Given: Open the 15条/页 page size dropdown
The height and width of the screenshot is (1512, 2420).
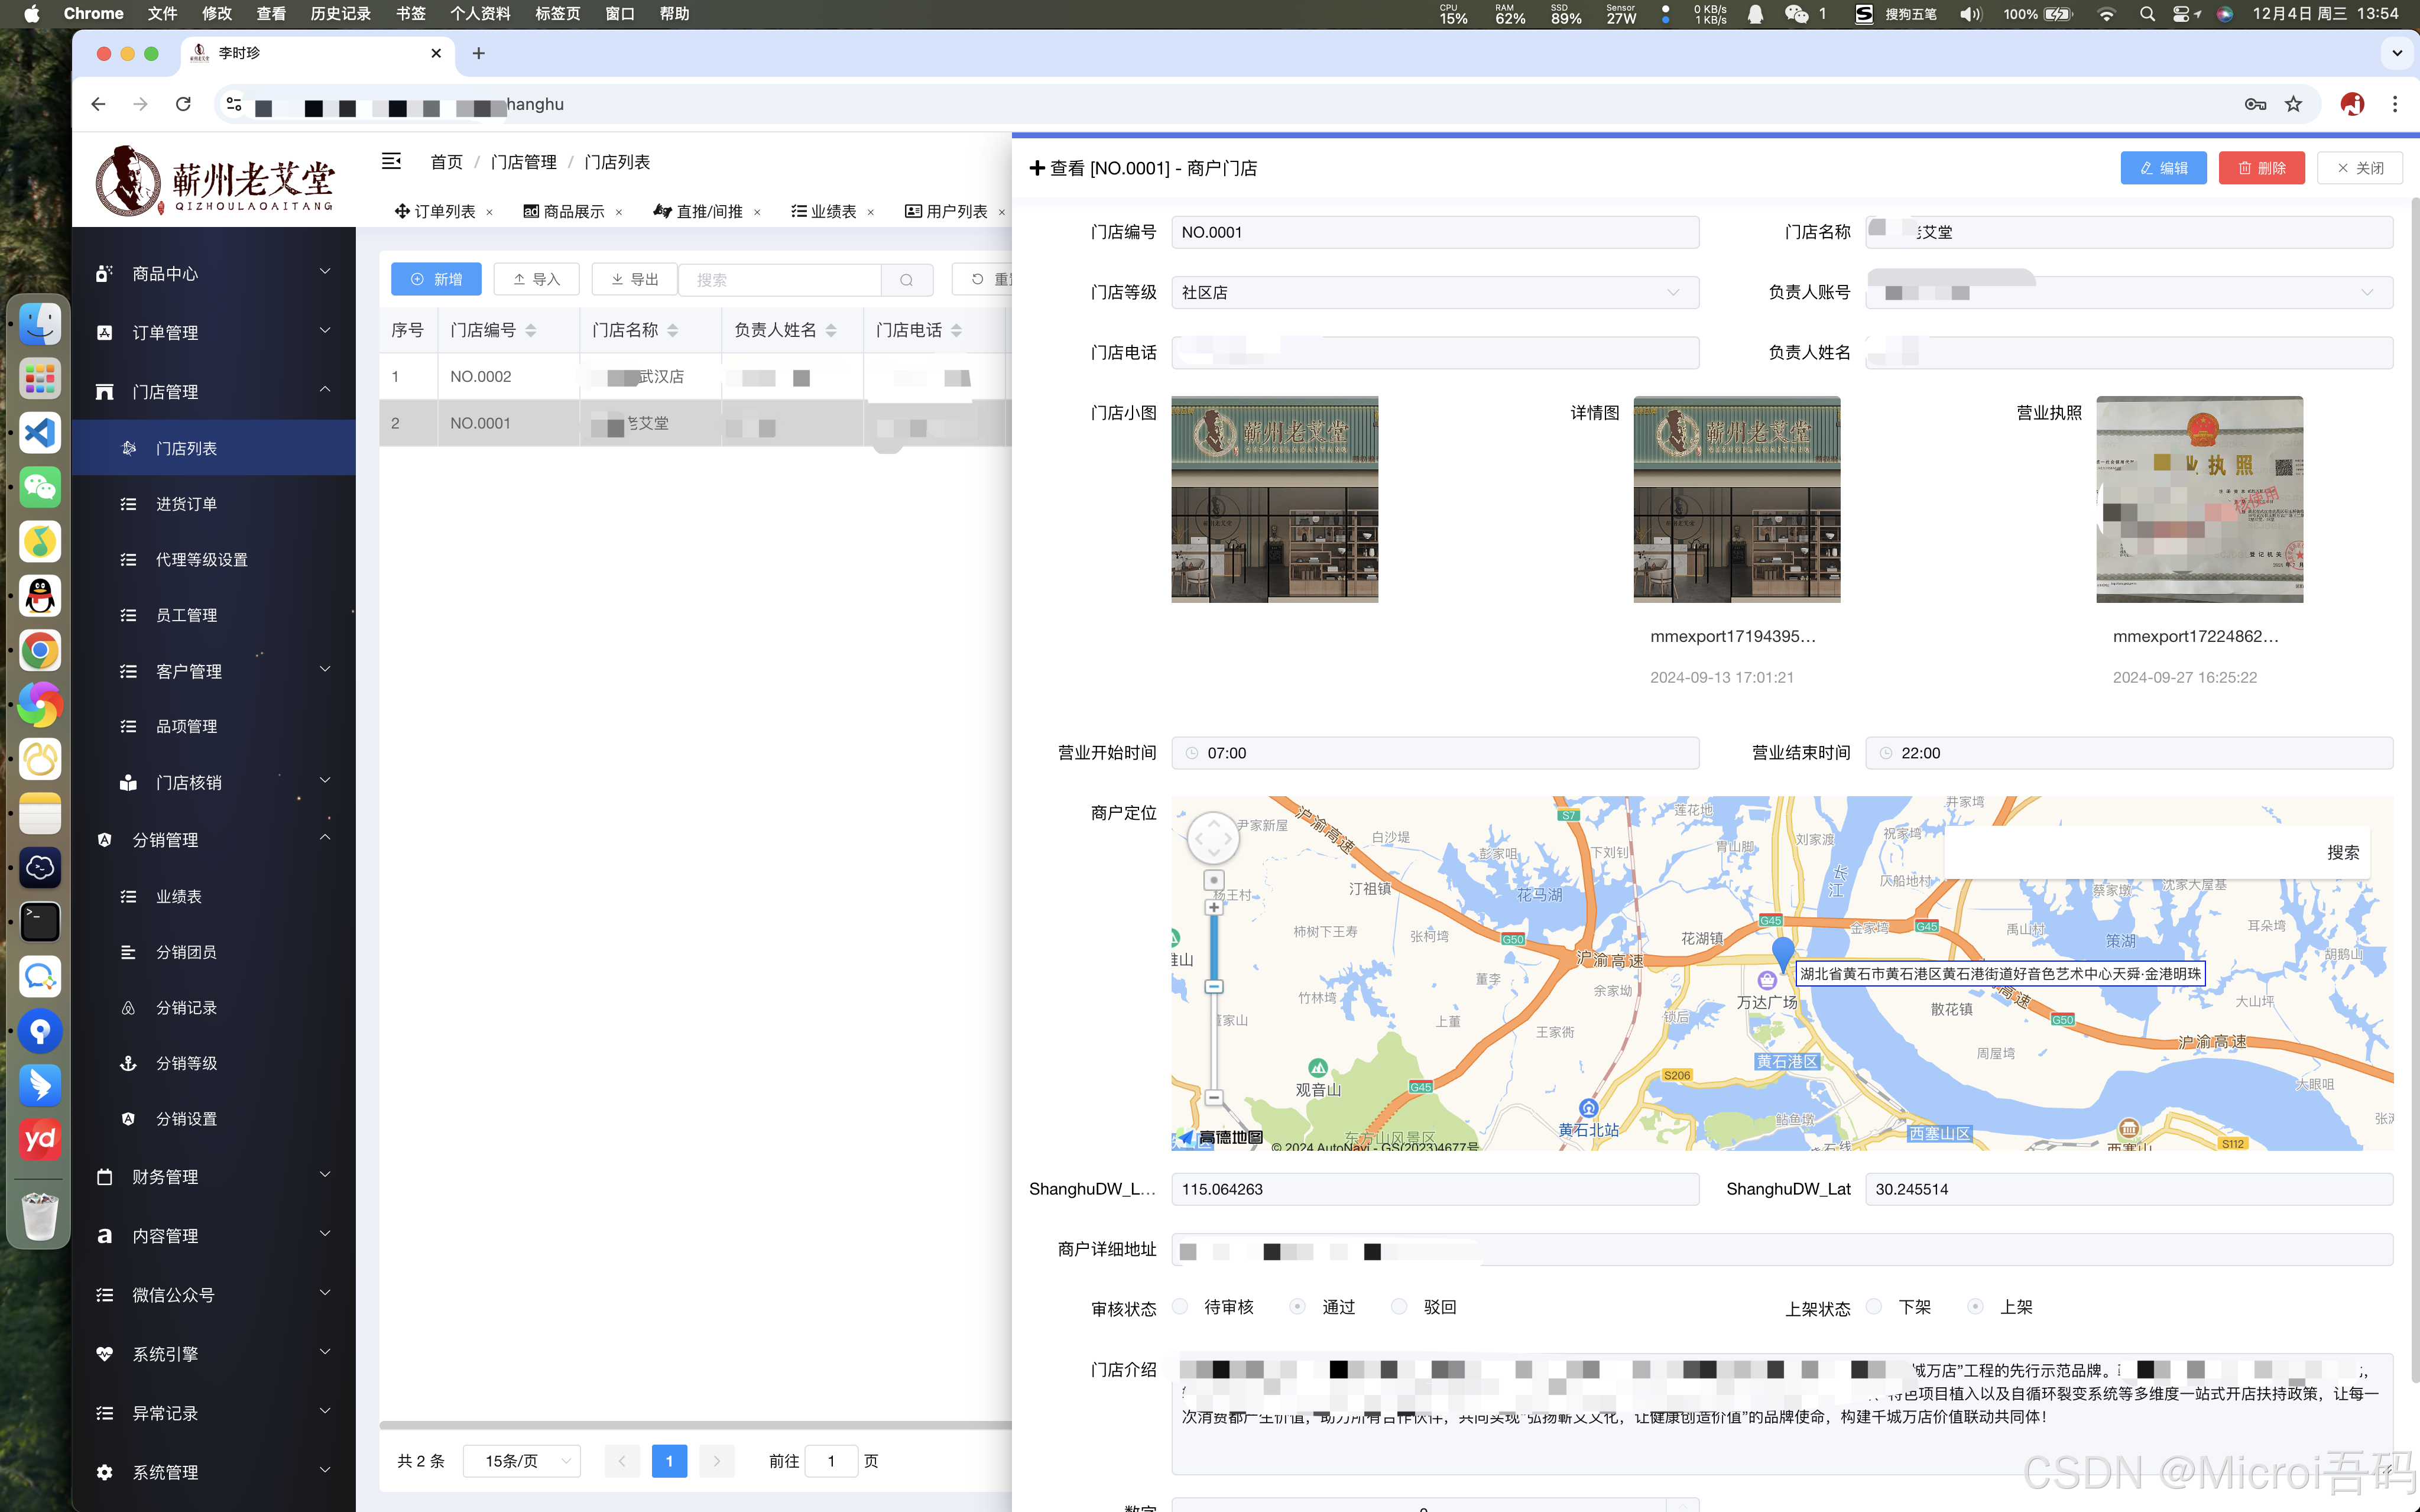Looking at the screenshot, I should pos(522,1461).
